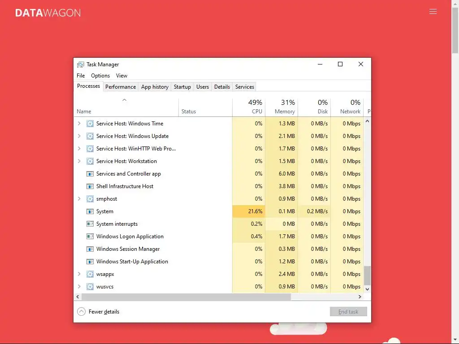Open the View menu
The height and width of the screenshot is (344, 459).
(x=121, y=75)
